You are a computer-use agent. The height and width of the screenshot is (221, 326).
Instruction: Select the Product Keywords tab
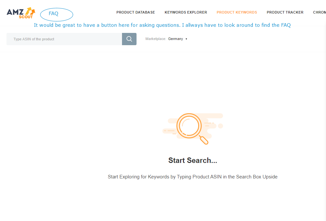coord(237,12)
